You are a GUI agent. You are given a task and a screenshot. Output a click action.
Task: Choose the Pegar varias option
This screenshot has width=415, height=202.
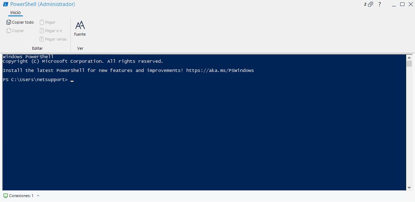click(53, 39)
